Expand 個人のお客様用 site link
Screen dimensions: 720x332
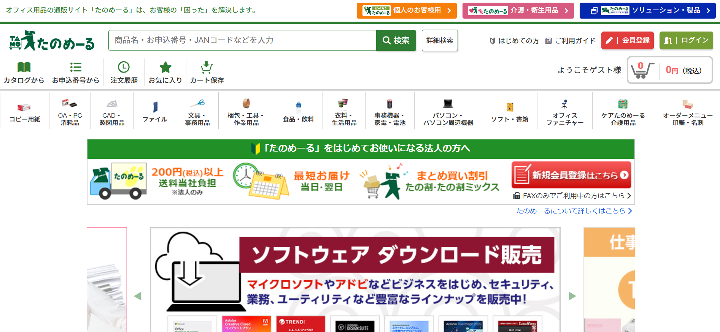tap(406, 11)
